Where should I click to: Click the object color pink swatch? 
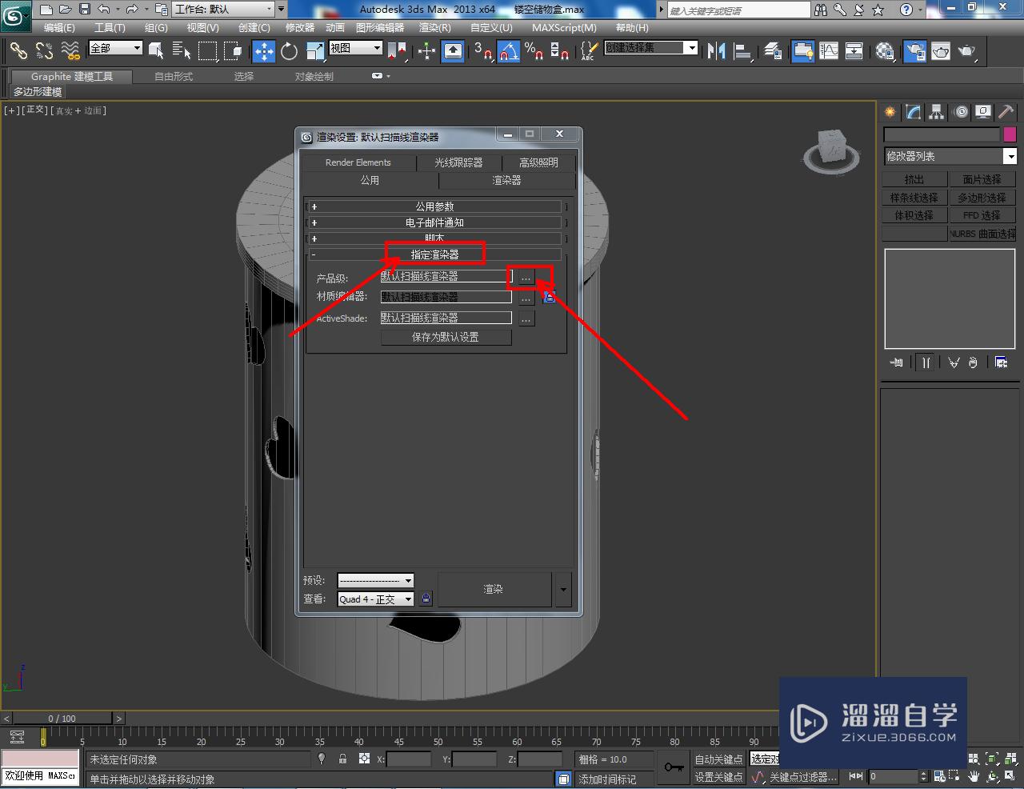click(1010, 134)
